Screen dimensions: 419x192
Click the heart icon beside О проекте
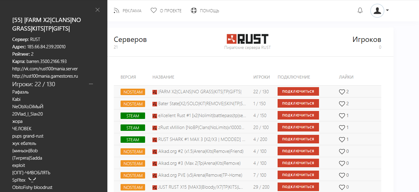tap(154, 11)
